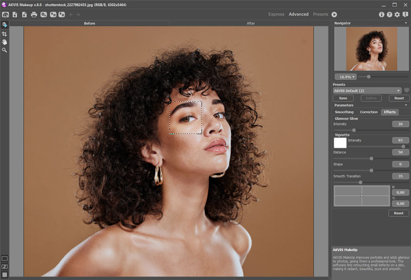
Task: Click Vignette Intensity value 93
Action: pyautogui.click(x=400, y=140)
